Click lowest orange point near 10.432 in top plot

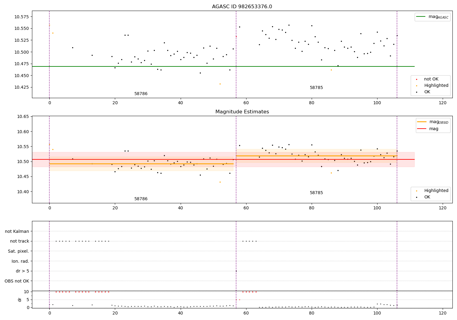point(220,84)
